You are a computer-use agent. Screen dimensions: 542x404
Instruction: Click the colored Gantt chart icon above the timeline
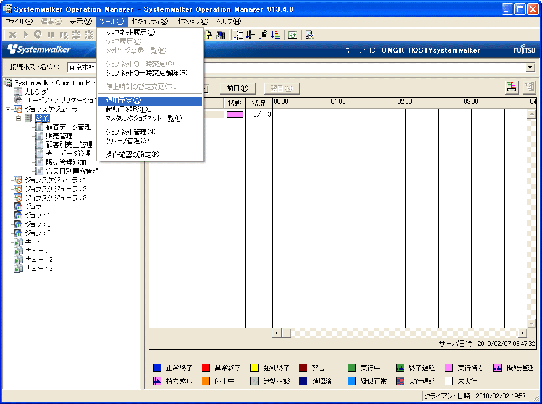click(x=512, y=87)
